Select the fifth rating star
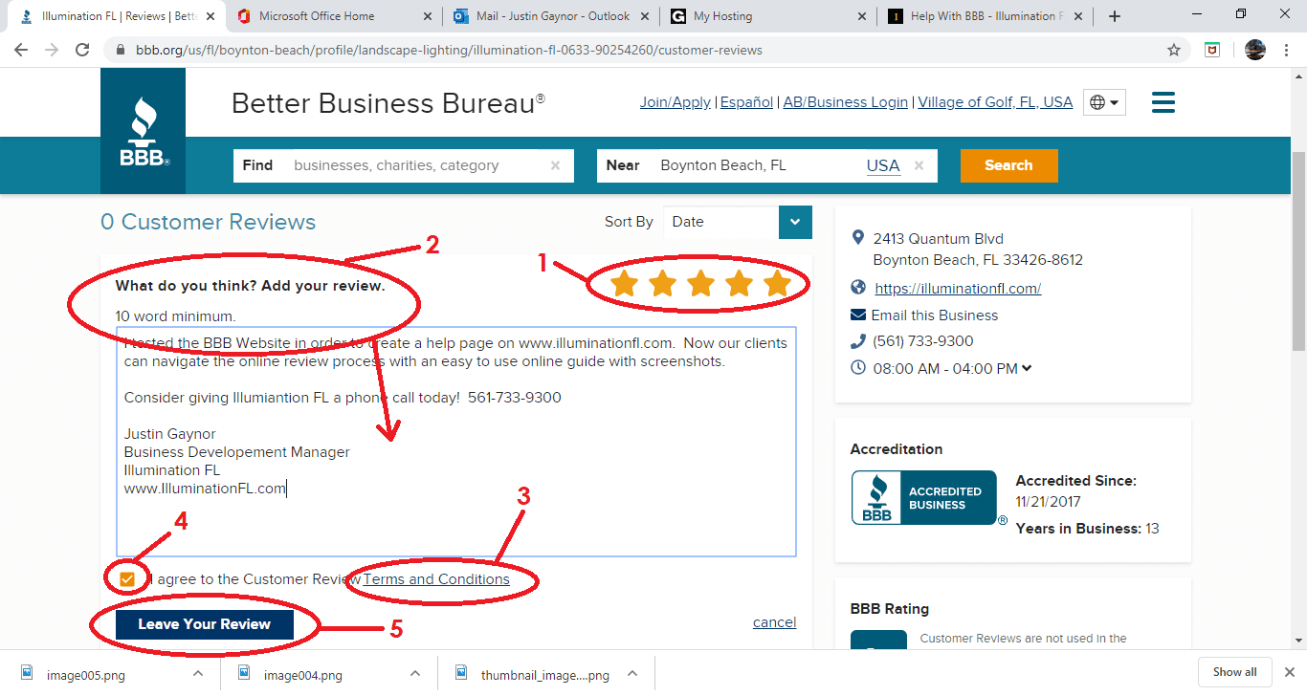Viewport: 1307px width, 696px height. 777,283
